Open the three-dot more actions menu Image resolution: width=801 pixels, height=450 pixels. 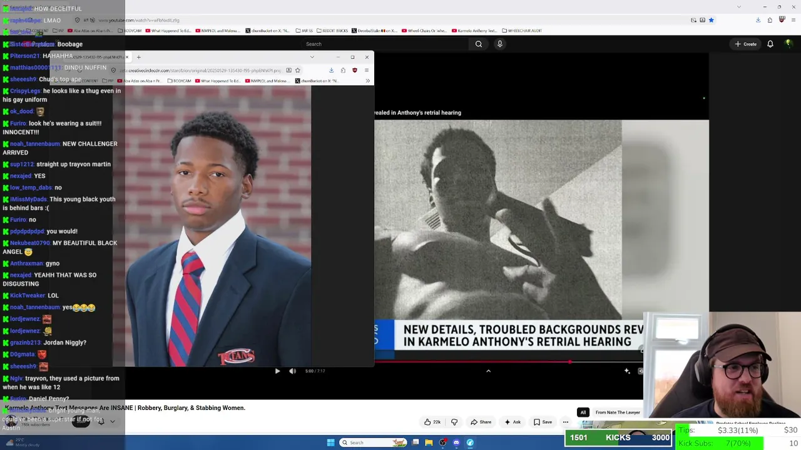(565, 422)
